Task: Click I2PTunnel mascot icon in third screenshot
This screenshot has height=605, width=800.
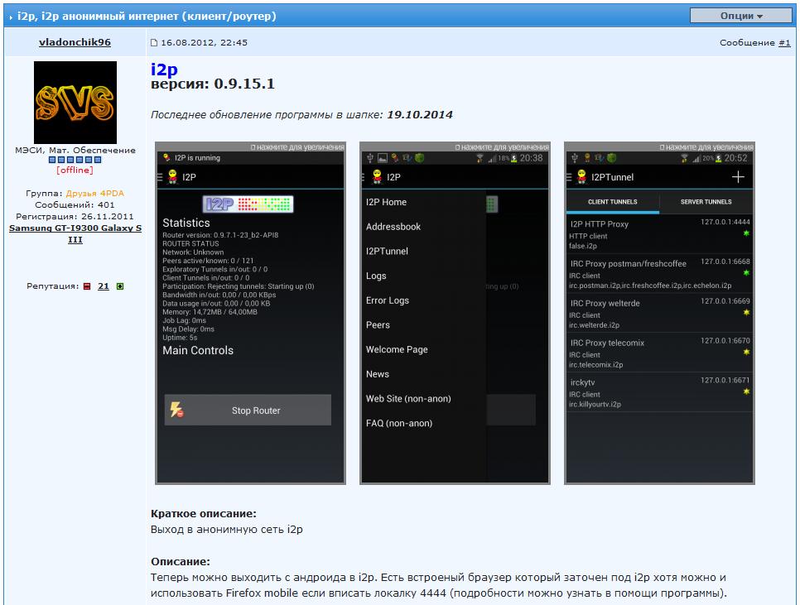Action: click(x=582, y=177)
